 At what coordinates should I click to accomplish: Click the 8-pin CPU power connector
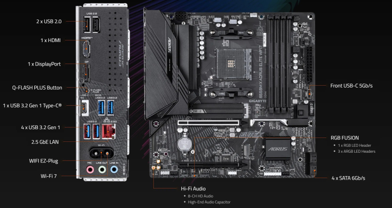point(181,16)
